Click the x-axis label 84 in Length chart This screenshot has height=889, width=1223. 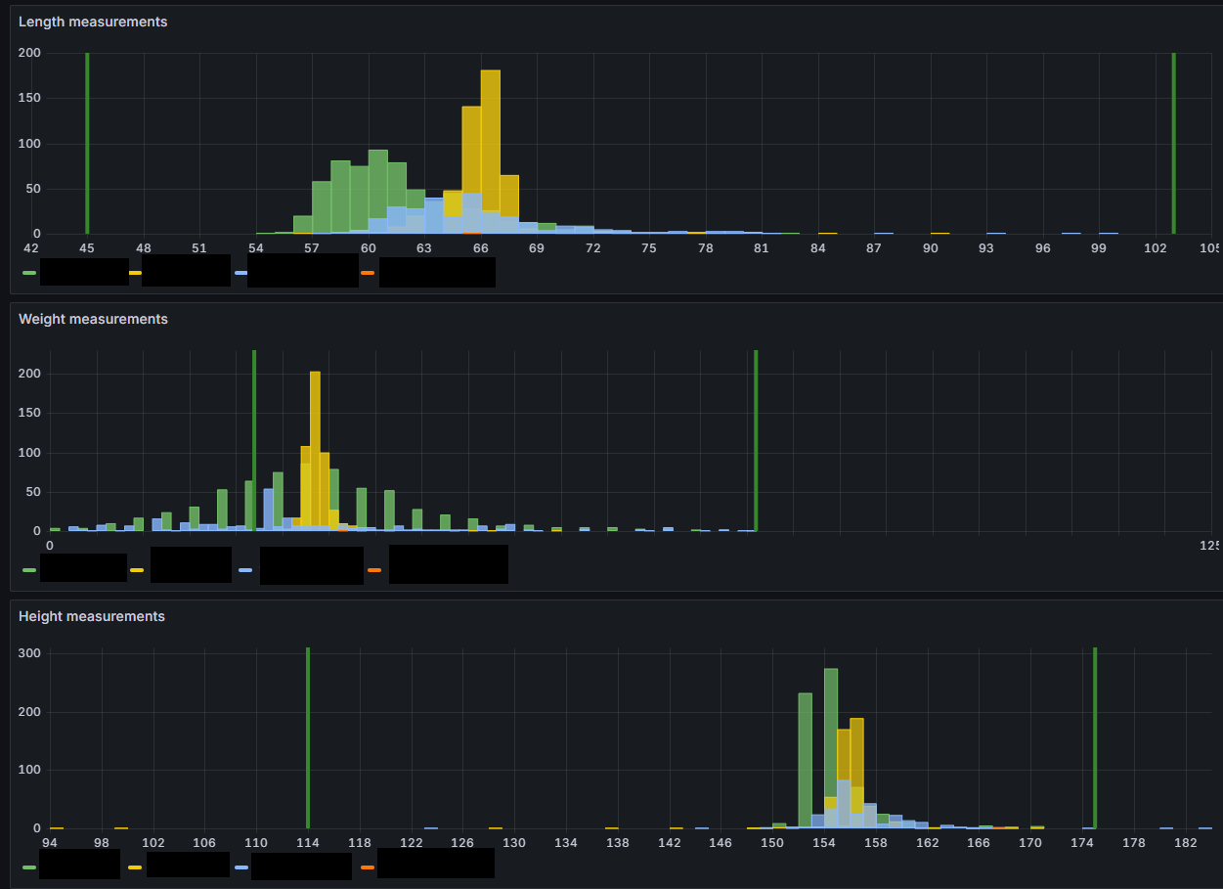(x=818, y=248)
